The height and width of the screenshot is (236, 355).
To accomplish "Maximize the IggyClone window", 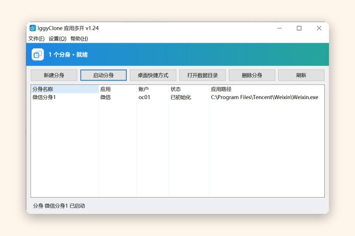I will coord(299,28).
